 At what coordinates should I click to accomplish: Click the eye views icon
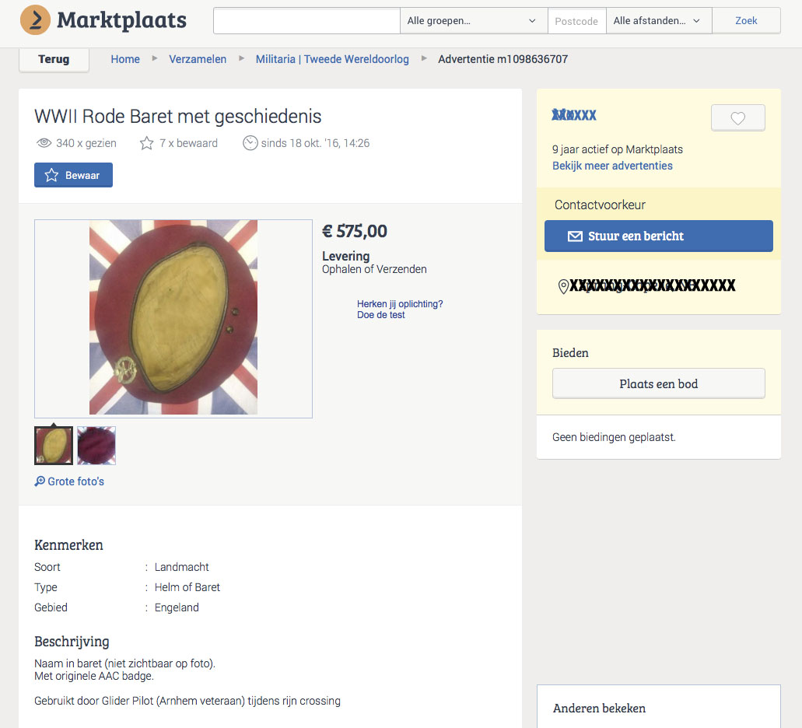[44, 143]
